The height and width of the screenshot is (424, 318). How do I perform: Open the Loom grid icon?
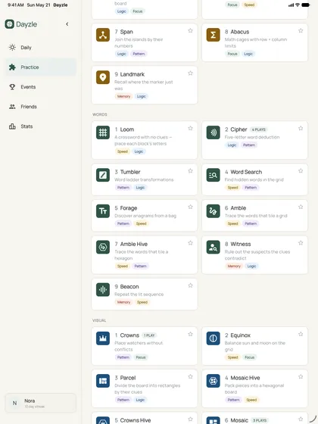103,132
